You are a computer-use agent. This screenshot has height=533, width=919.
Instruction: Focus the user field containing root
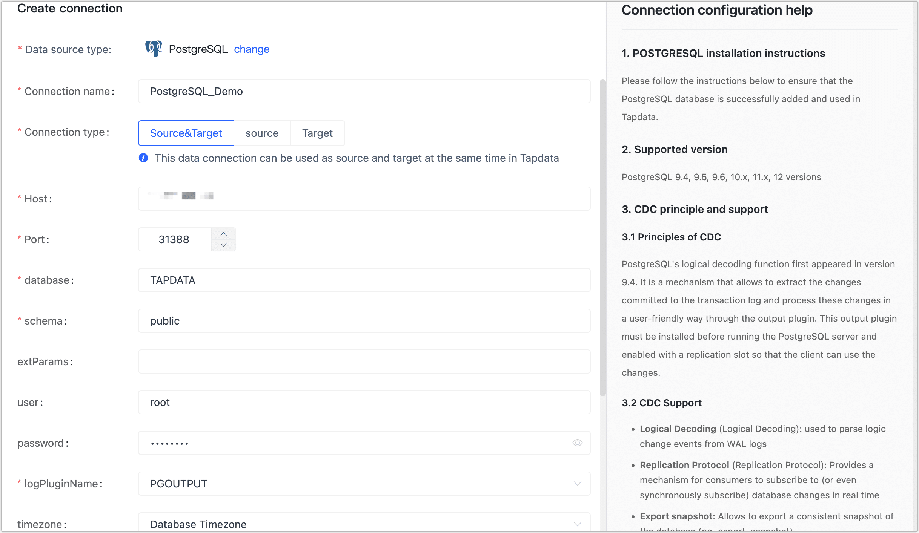coord(364,402)
